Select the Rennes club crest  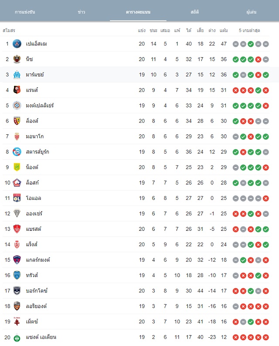click(17, 90)
